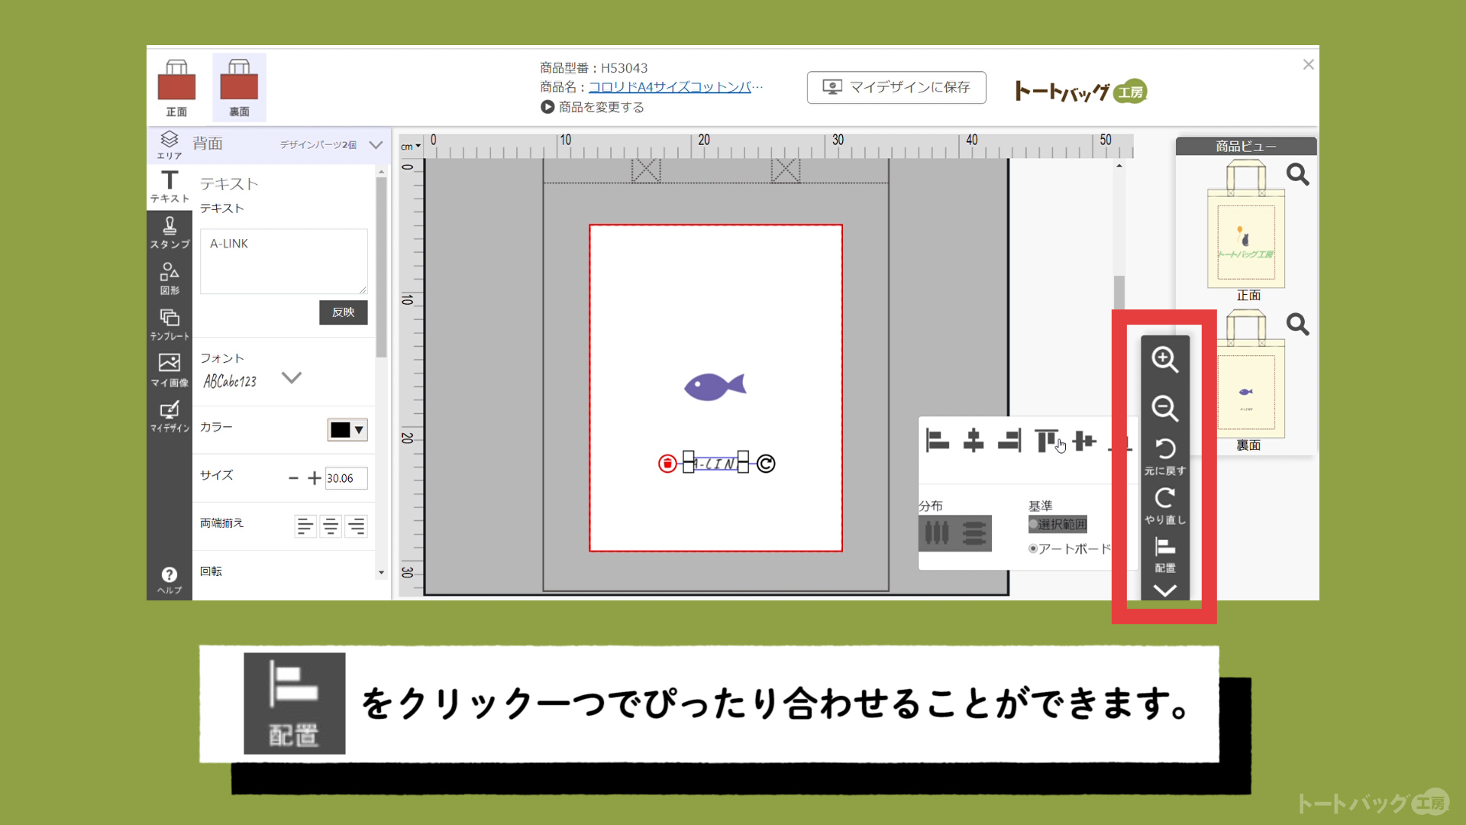Viewport: 1466px width, 825px height.
Task: Open the black color swatch picker
Action: pyautogui.click(x=347, y=429)
